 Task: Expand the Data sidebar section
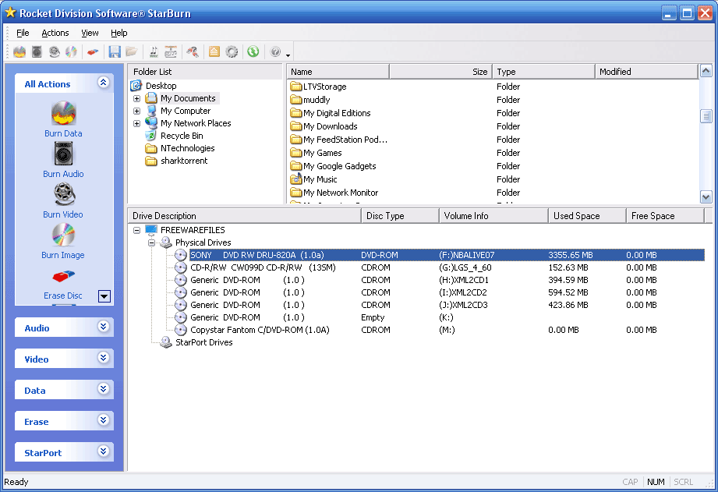104,389
